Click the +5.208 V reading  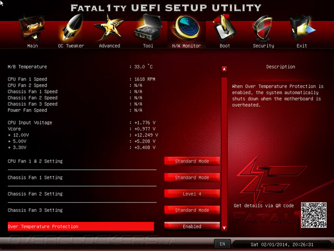(145, 141)
